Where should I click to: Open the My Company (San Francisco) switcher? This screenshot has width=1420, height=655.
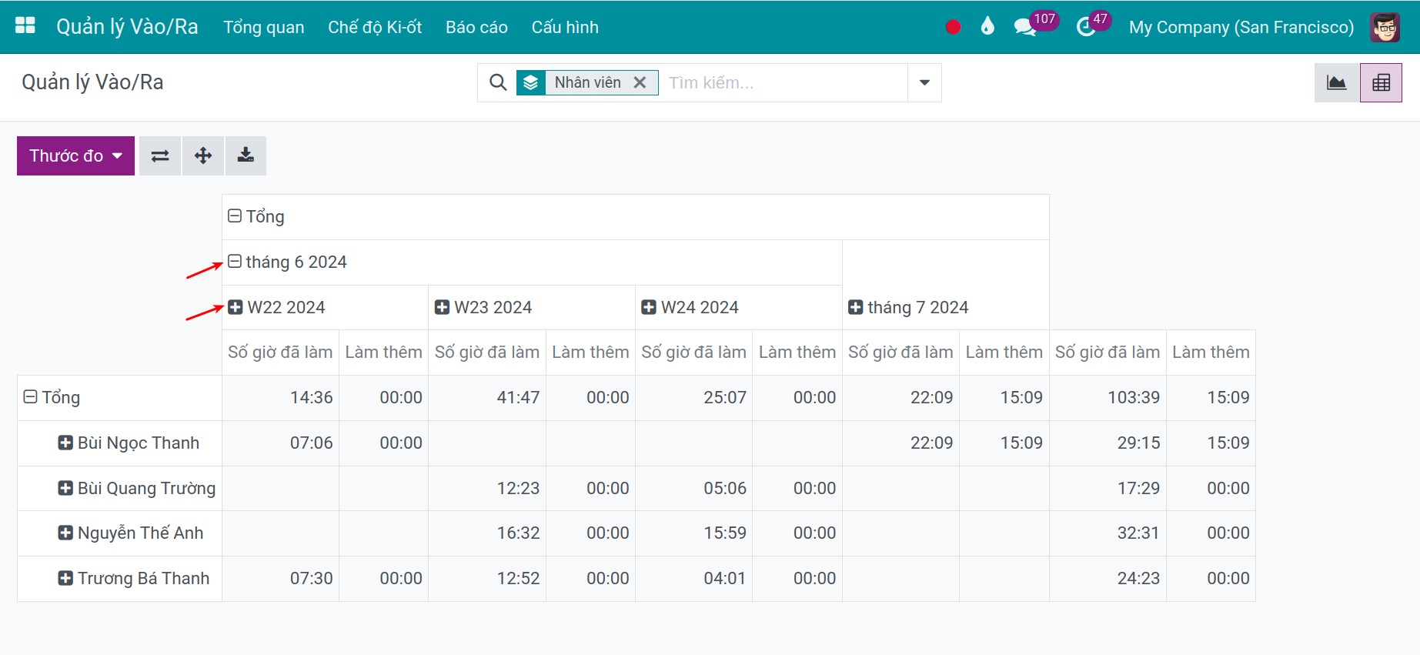1241,27
